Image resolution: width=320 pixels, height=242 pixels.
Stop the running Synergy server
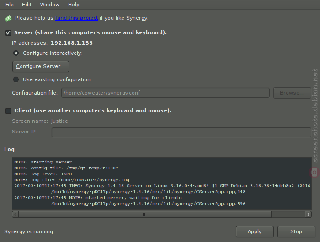296,231
